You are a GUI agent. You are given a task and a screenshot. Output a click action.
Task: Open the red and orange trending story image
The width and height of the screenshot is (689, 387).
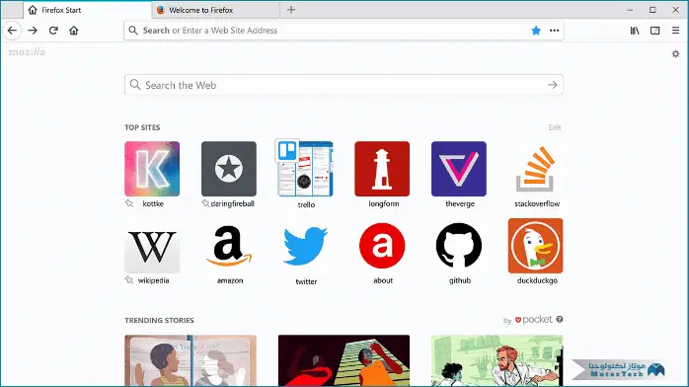344,360
